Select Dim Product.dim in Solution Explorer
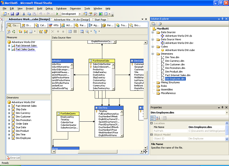Image resolution: width=229 pixels, height=166 pixels. [174, 72]
